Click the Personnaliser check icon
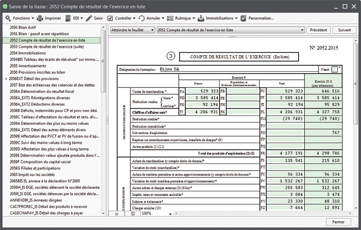361x230 pixels. (x=243, y=18)
